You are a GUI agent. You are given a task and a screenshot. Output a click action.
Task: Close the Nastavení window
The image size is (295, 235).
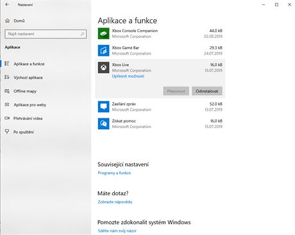pyautogui.click(x=289, y=4)
